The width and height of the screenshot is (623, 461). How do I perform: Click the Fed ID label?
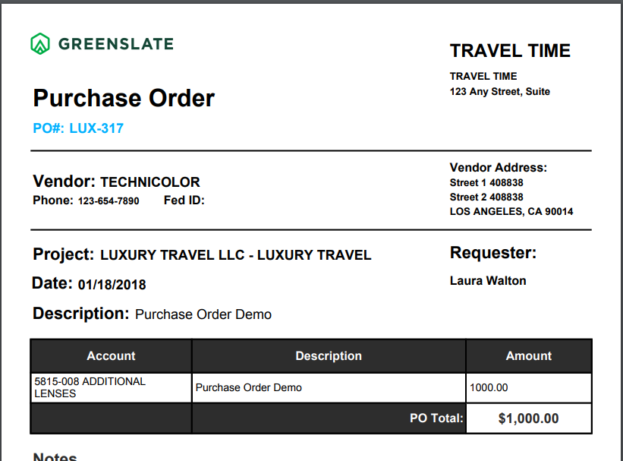coord(184,200)
